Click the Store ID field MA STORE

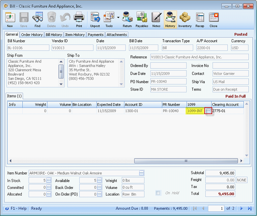point(168,90)
